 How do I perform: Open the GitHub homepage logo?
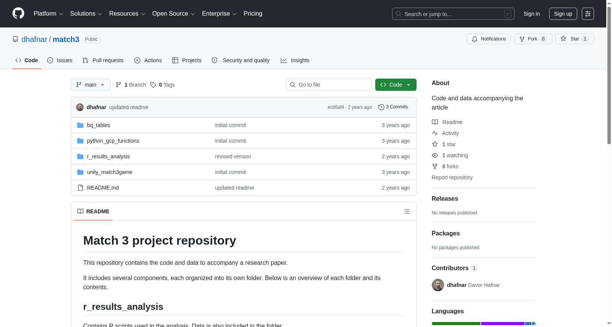tap(18, 13)
